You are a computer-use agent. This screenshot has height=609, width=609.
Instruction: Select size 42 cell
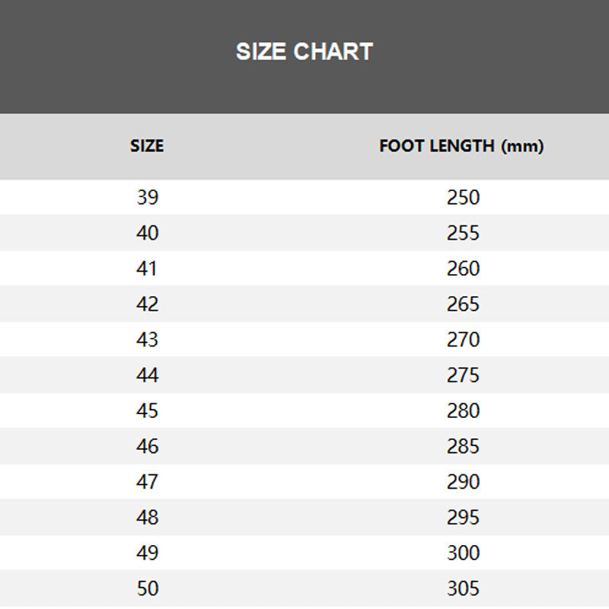pos(147,304)
